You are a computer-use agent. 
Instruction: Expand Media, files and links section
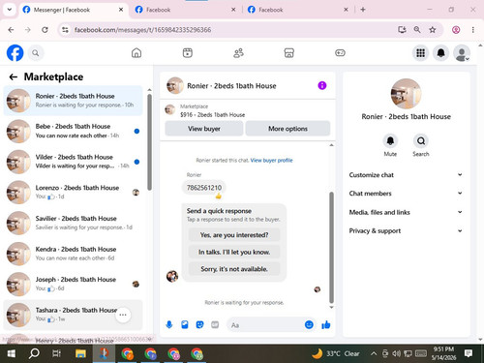point(406,212)
